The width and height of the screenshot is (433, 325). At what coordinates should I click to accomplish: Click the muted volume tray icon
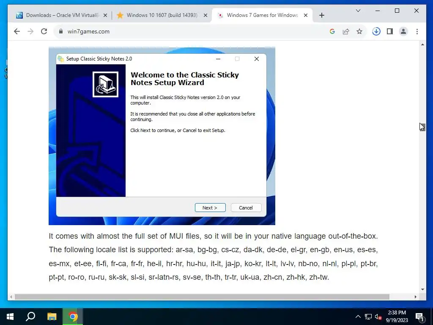(x=378, y=317)
